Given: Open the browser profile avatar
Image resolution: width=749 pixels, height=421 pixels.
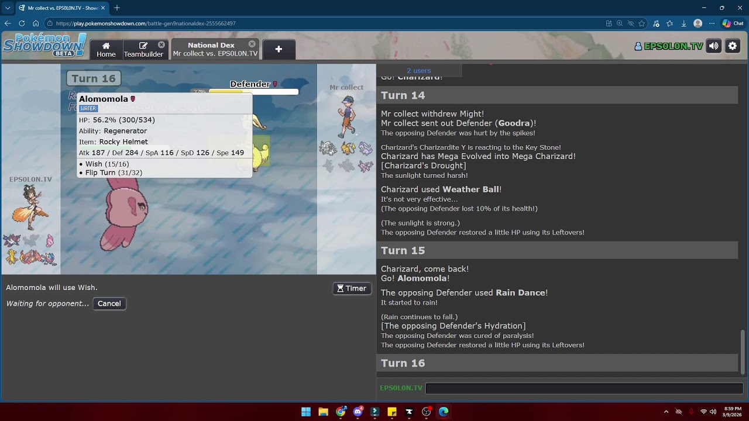Looking at the screenshot, I should 698,23.
